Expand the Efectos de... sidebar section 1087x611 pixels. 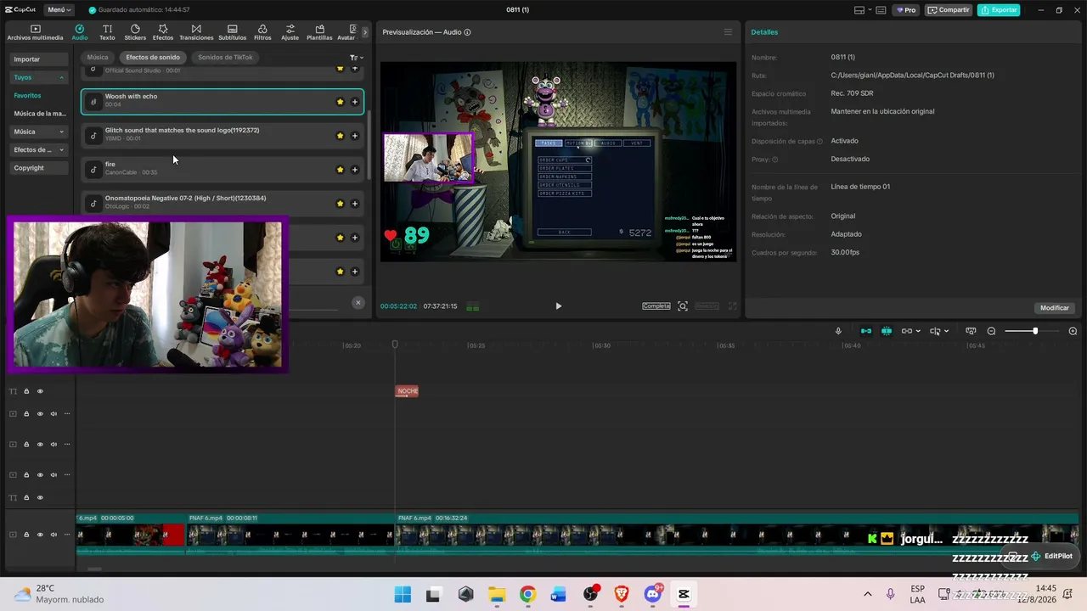coord(61,150)
